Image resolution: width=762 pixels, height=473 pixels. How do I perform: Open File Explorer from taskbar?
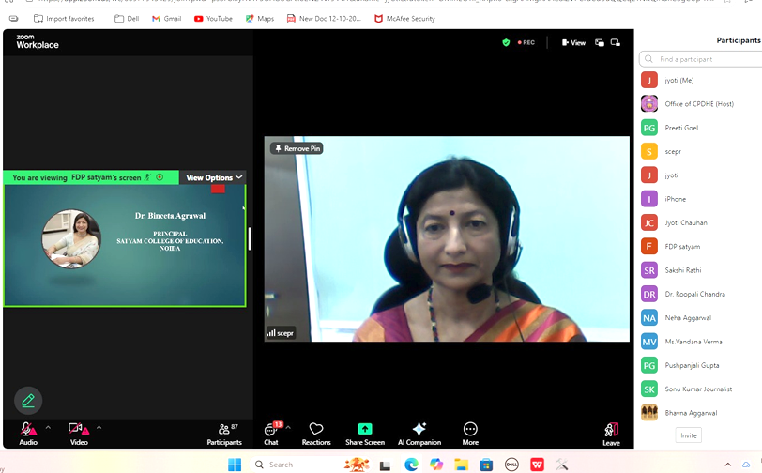click(461, 465)
